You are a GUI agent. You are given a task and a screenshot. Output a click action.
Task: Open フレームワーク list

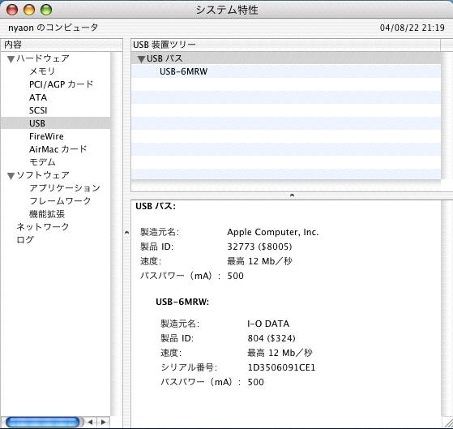(60, 201)
